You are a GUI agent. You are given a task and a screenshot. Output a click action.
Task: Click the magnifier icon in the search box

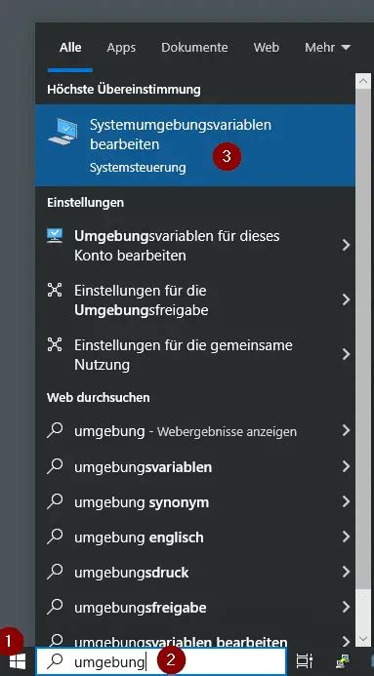coord(55,661)
